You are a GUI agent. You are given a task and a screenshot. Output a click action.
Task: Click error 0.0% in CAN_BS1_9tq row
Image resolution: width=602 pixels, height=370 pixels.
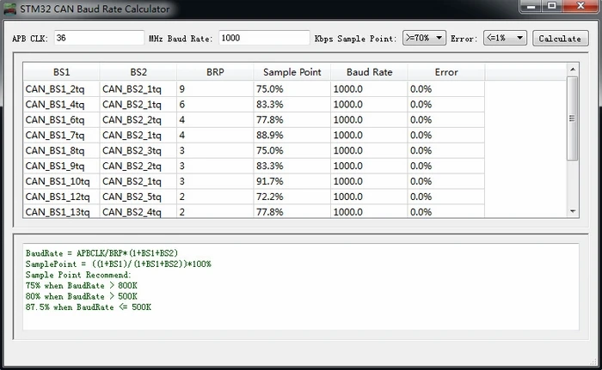[x=446, y=166]
